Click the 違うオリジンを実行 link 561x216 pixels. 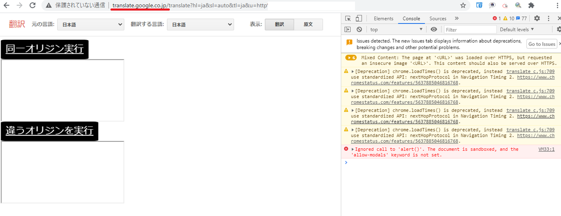click(x=50, y=131)
